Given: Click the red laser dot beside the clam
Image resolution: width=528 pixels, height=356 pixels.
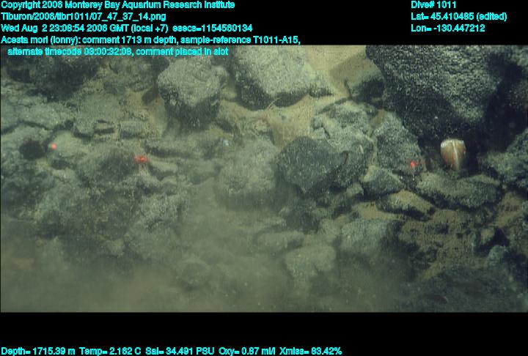Looking at the screenshot, I should (x=414, y=164).
